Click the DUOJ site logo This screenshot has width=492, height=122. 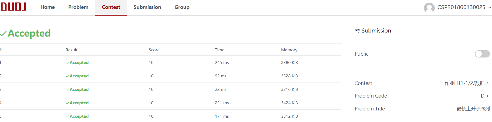click(x=14, y=7)
